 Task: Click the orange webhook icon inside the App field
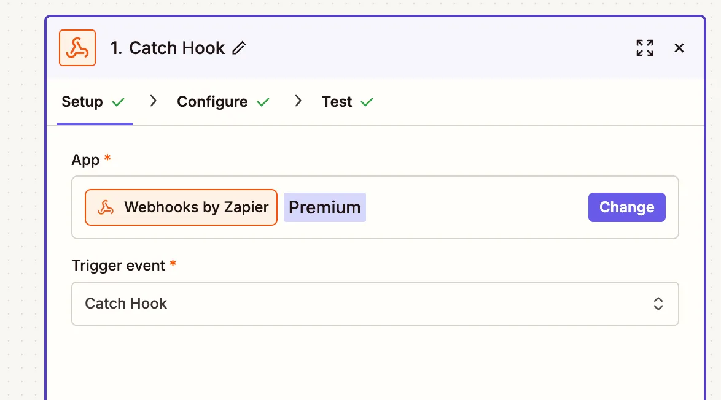pos(105,207)
